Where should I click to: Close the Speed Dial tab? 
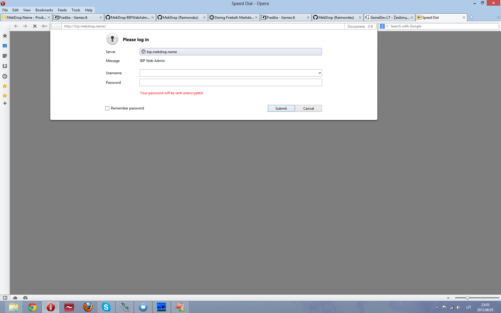[x=464, y=18]
